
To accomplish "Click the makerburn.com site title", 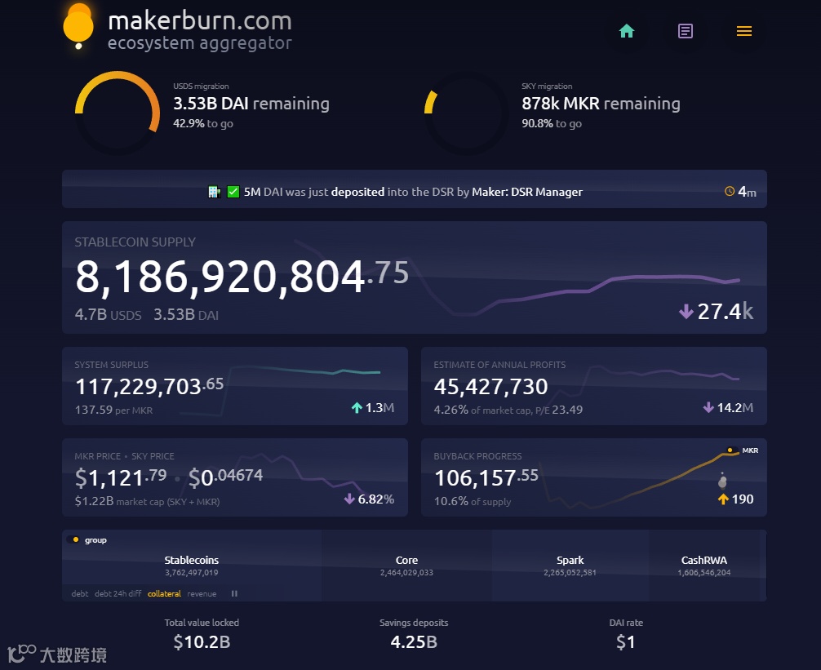I will (199, 21).
